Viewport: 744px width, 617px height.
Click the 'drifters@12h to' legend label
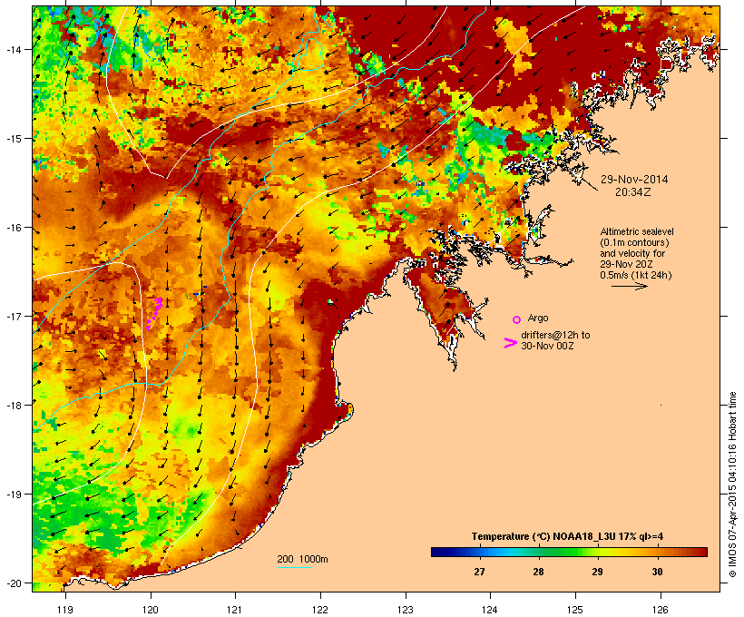click(x=555, y=335)
